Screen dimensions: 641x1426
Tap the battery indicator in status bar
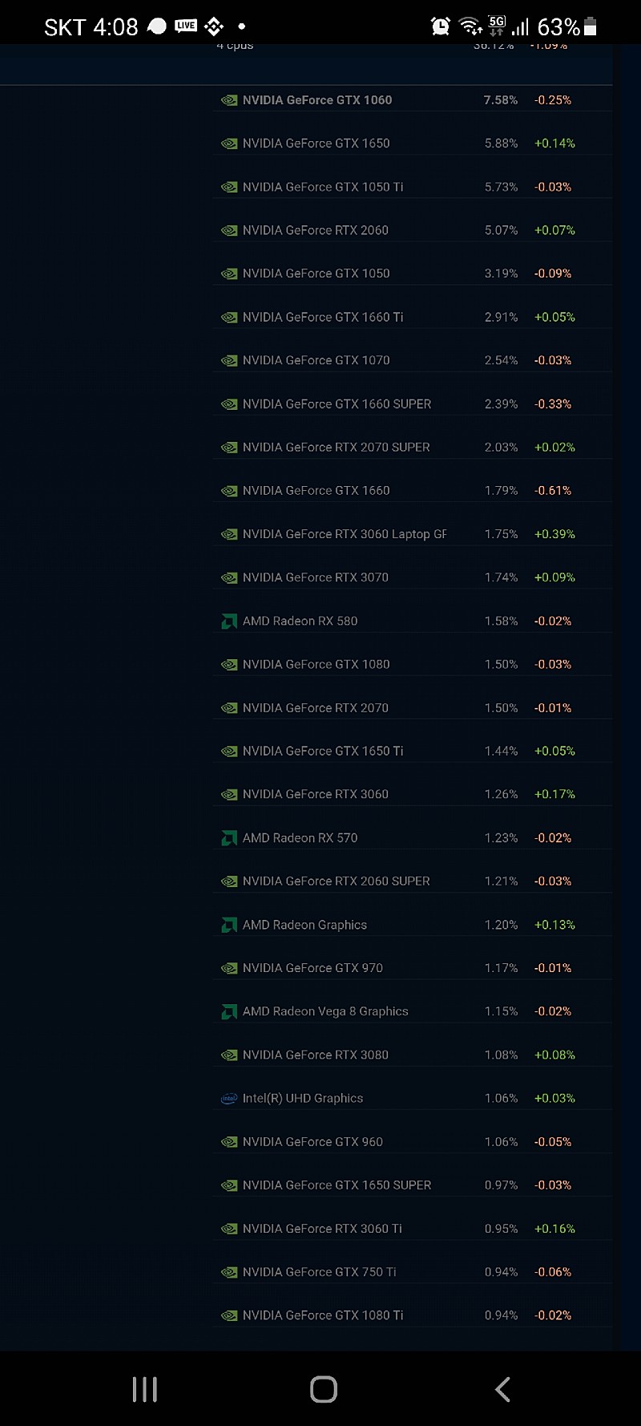pyautogui.click(x=591, y=26)
